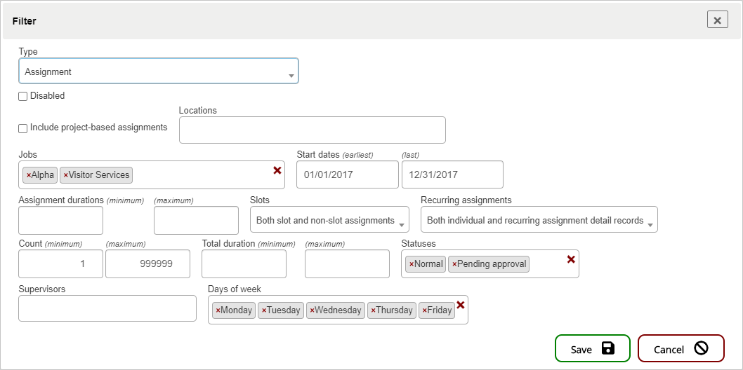This screenshot has width=743, height=370.
Task: Clear all Statuses with the red X
Action: [571, 259]
